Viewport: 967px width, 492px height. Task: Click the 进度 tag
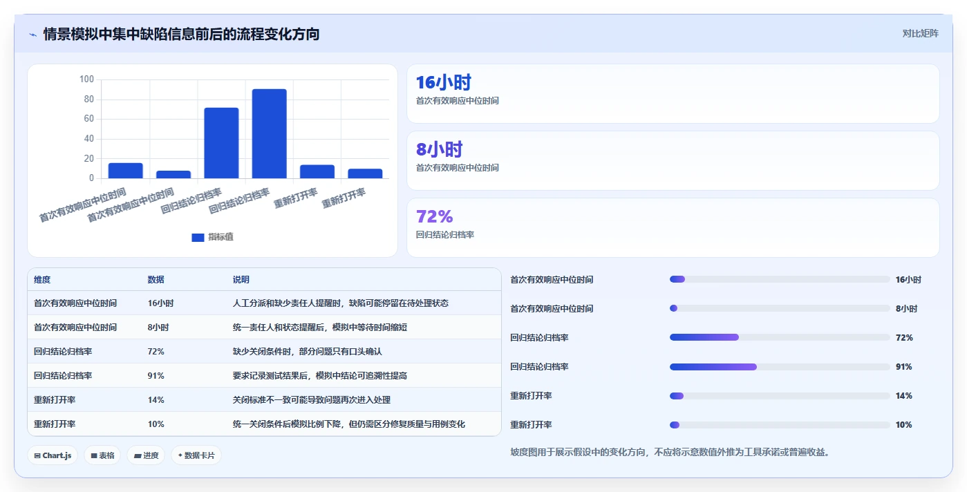pyautogui.click(x=146, y=455)
